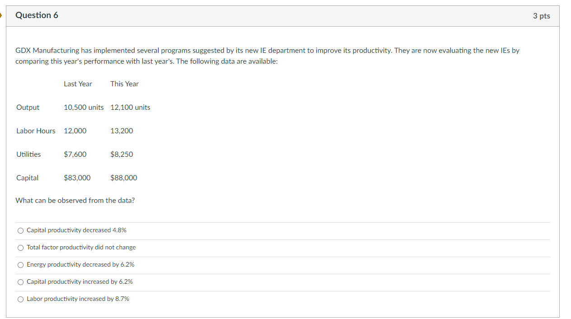This screenshot has width=571, height=319.
Task: Select 'Capital productivity decreased 4.8%'
Action: click(x=20, y=230)
